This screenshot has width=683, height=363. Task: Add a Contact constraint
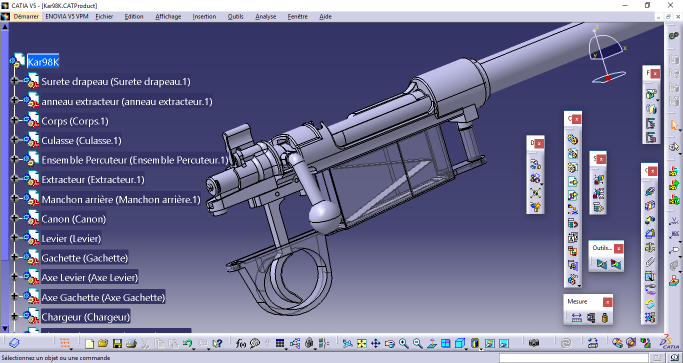[650, 205]
